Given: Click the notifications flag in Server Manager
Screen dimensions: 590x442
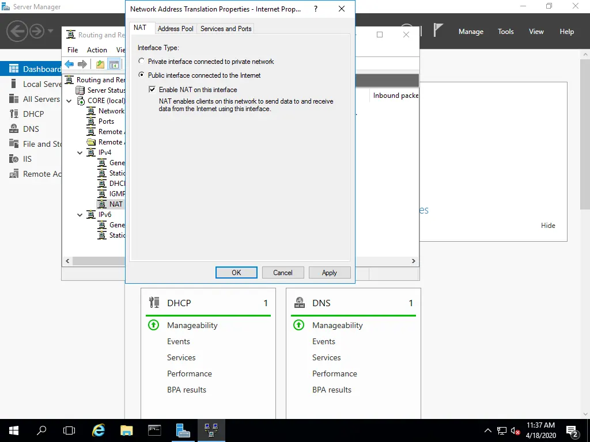Looking at the screenshot, I should click(438, 30).
